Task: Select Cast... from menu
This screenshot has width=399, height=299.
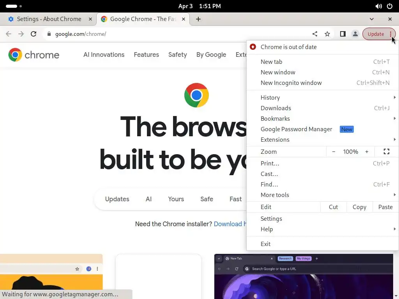Action: (322, 174)
